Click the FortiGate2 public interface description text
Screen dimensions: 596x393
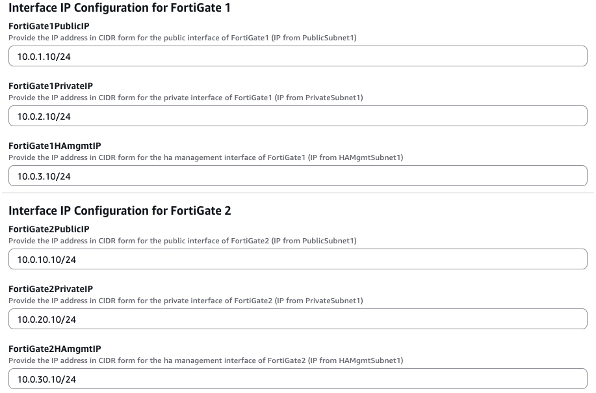pos(182,241)
